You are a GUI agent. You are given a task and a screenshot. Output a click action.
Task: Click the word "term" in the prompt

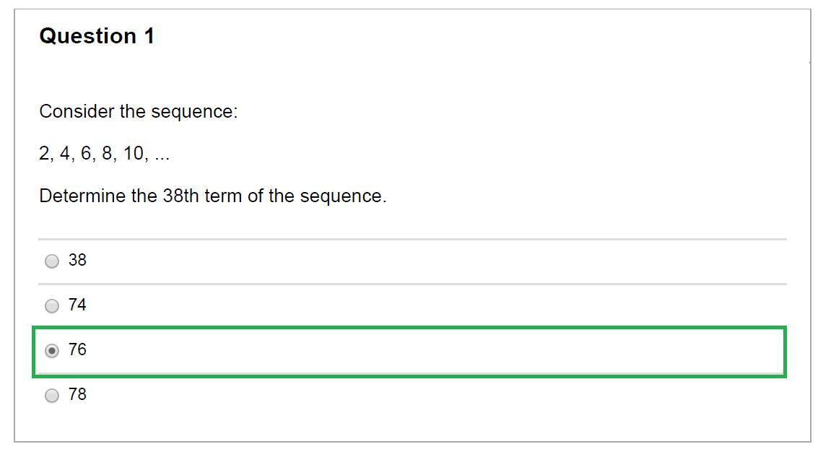click(x=223, y=196)
